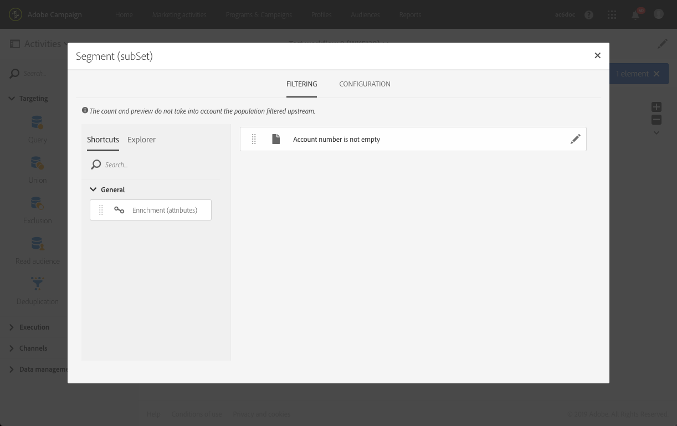This screenshot has height=426, width=677.
Task: Click the Account number rule document icon
Action: pos(276,140)
